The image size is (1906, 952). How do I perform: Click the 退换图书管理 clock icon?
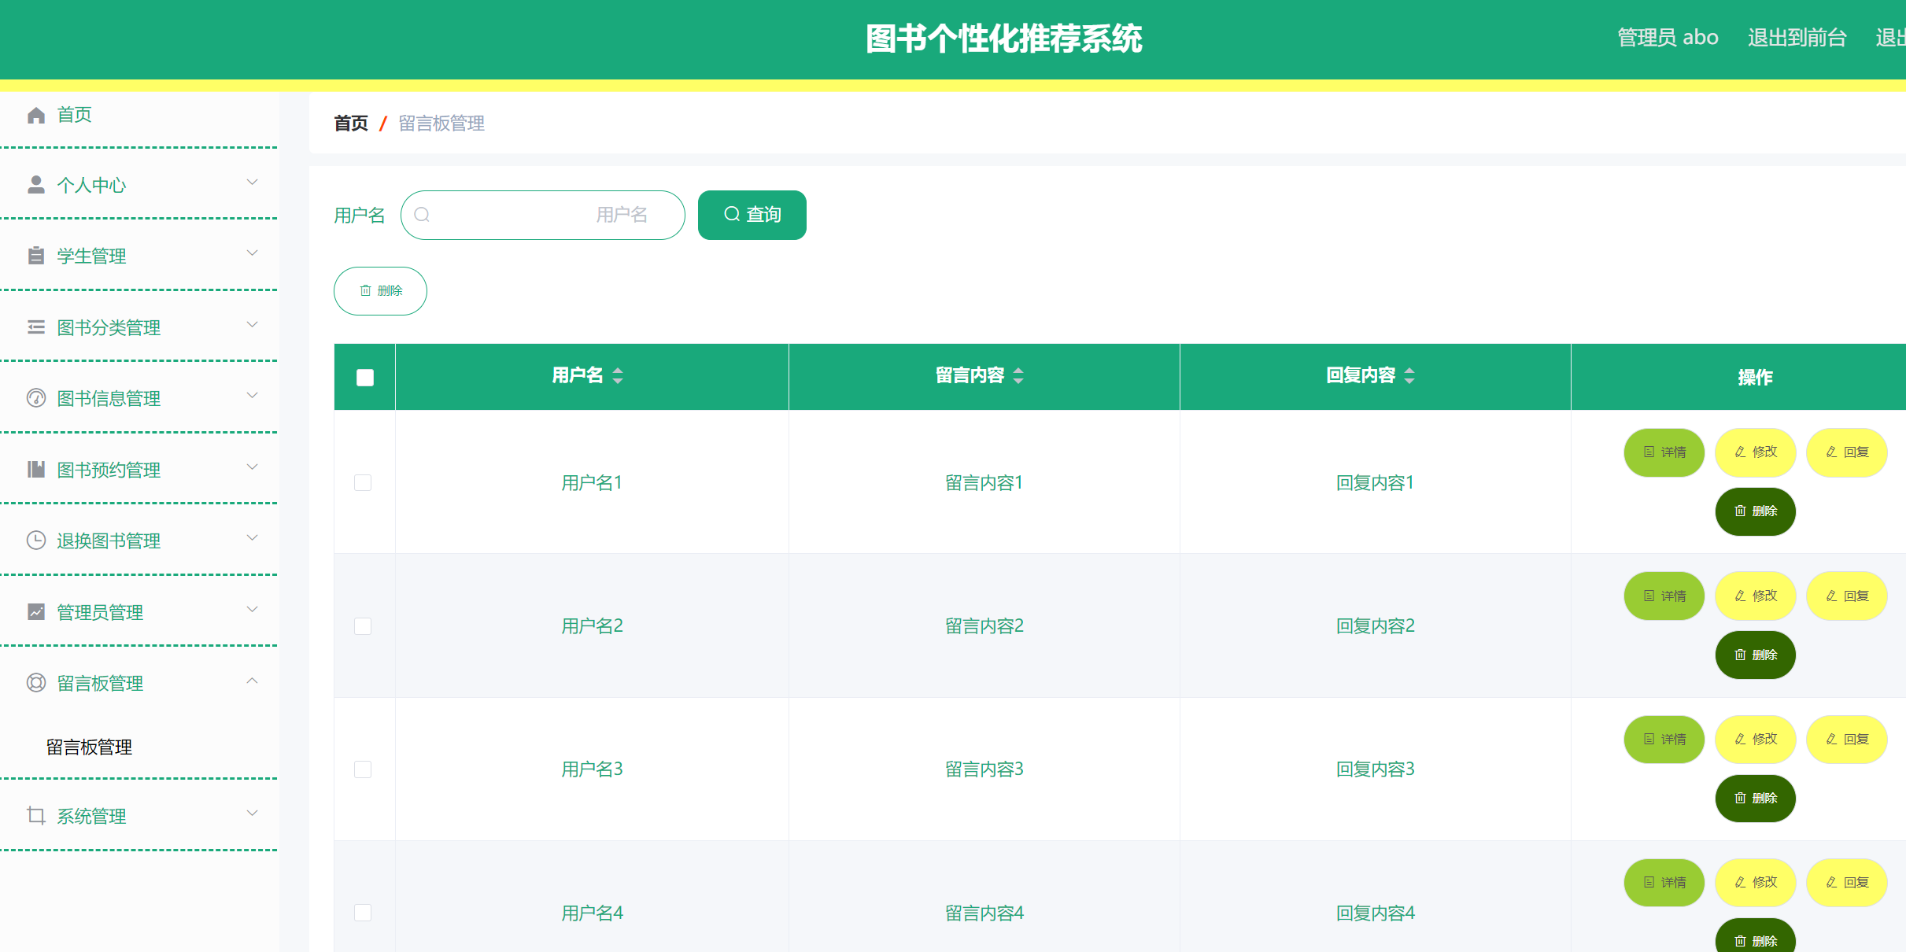(35, 541)
